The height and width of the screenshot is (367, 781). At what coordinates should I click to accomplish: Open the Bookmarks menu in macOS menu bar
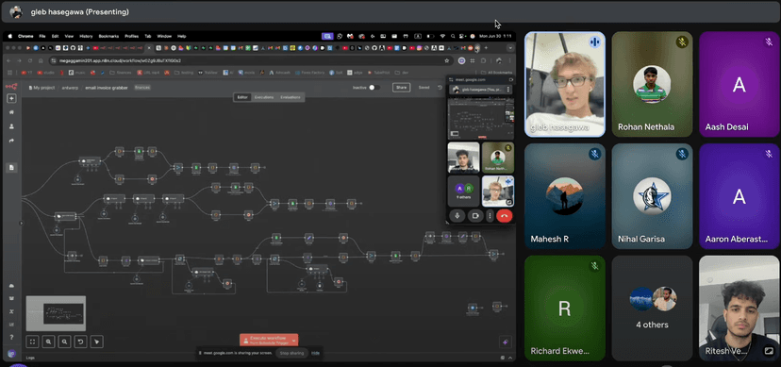(x=108, y=36)
